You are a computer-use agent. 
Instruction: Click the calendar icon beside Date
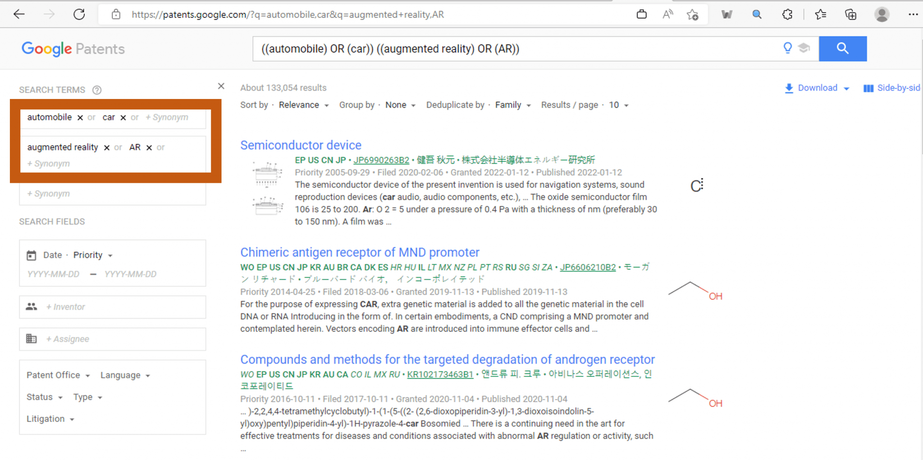click(31, 254)
